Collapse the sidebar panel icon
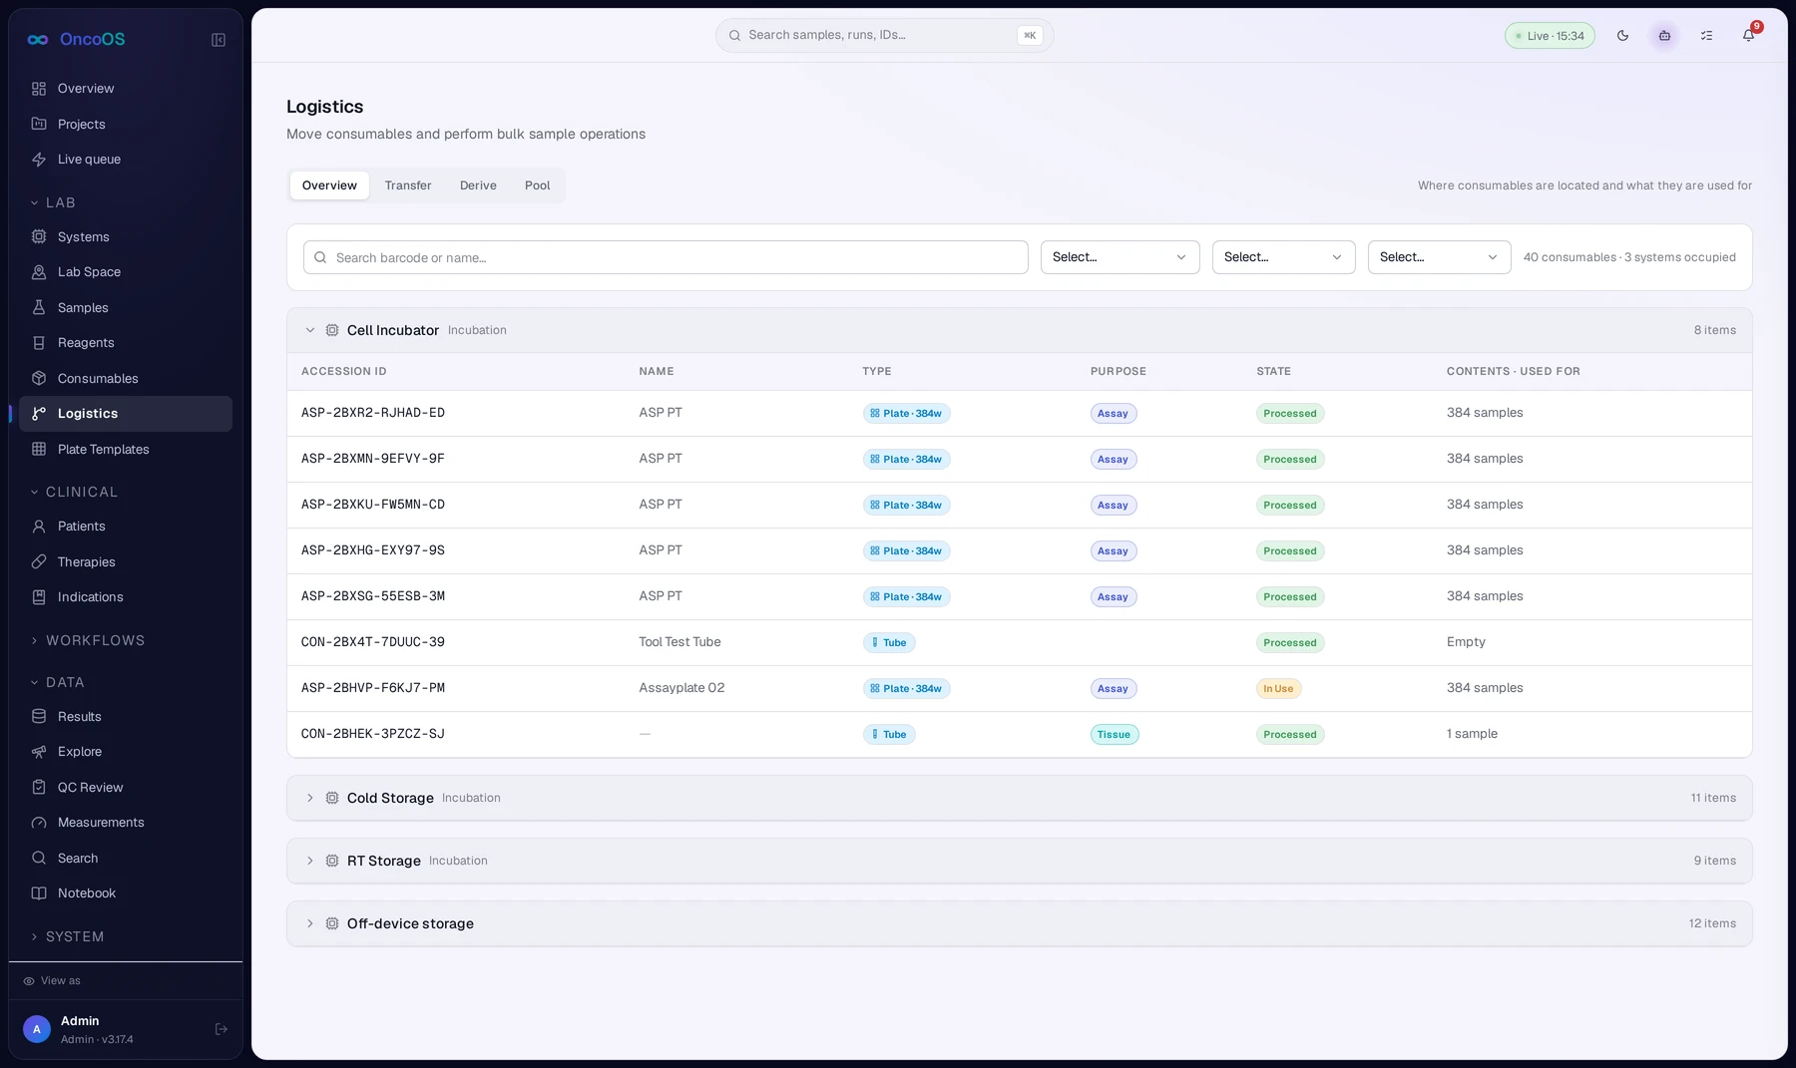Image resolution: width=1796 pixels, height=1068 pixels. click(x=219, y=40)
